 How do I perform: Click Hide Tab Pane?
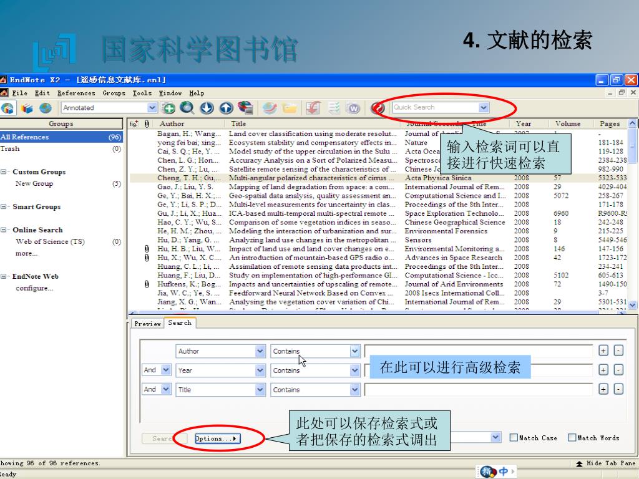(605, 463)
